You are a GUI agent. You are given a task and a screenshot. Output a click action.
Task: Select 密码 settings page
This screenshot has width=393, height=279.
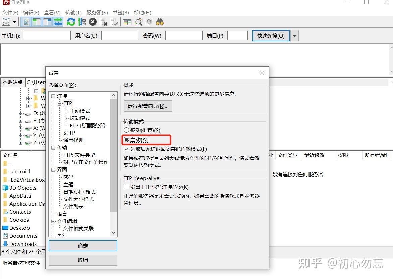[68, 177]
